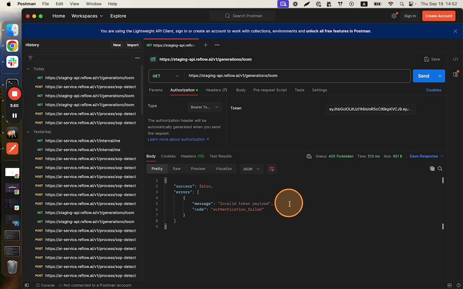Click Sign In button

click(410, 16)
